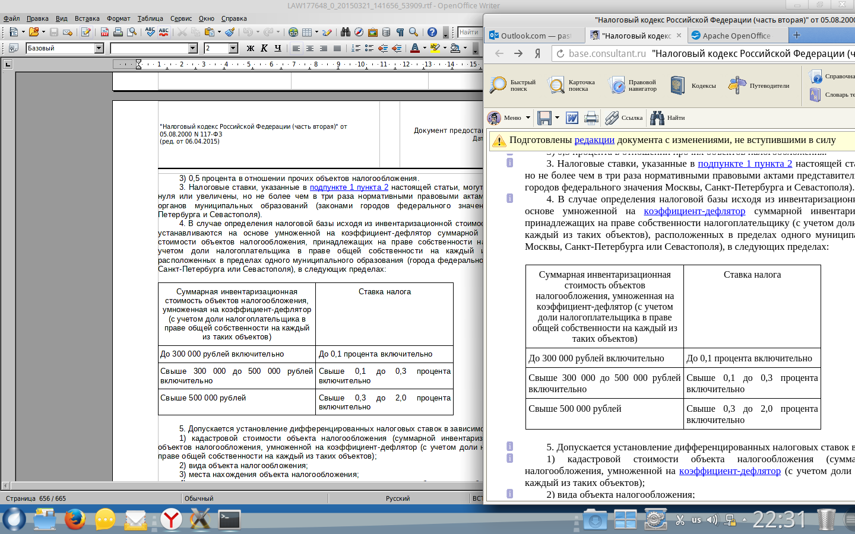Toggle Edit File mode in Writer

tap(86, 32)
